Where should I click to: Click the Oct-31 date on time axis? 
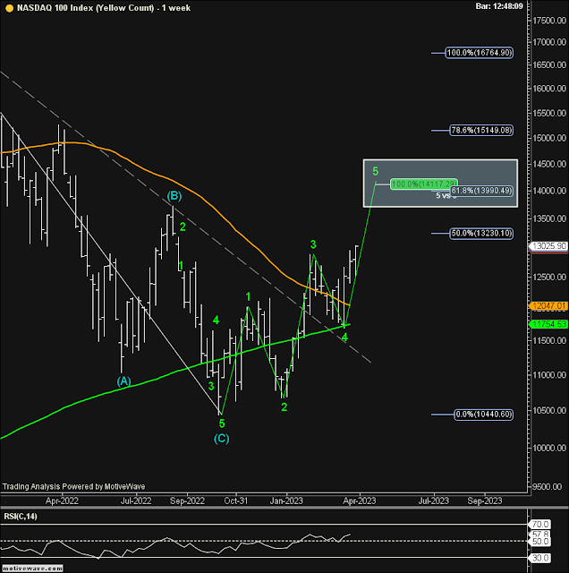pos(236,500)
